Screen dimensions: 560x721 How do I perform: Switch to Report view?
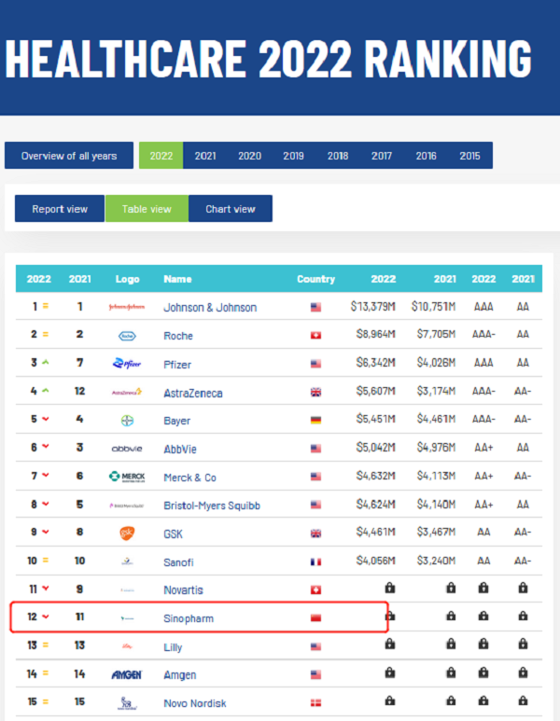click(60, 209)
